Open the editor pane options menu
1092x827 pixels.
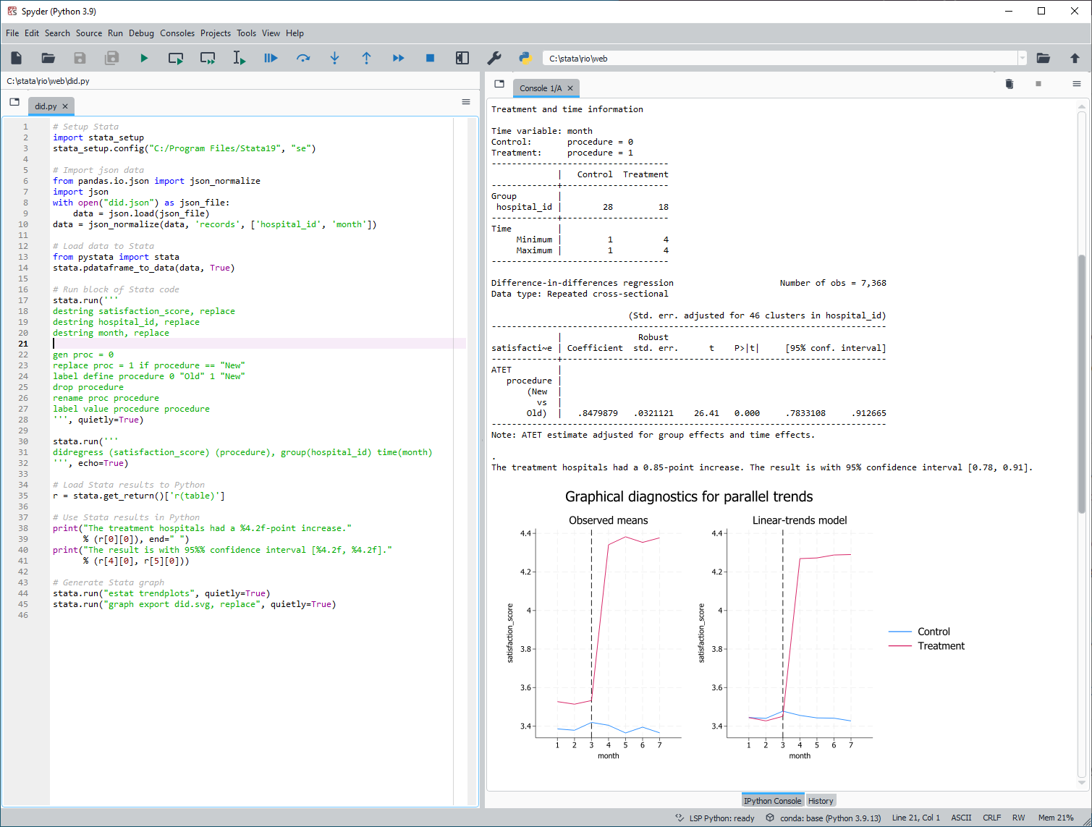[x=466, y=102]
